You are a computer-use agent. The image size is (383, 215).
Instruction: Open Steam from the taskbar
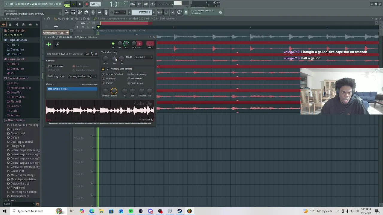[x=180, y=211]
